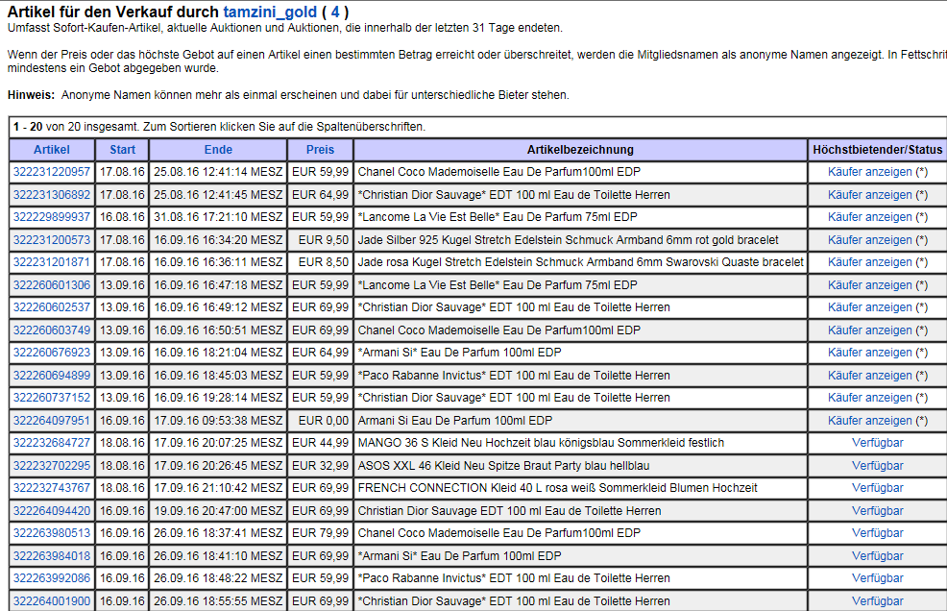
Task: Open item number 322231200573
Action: [x=52, y=240]
